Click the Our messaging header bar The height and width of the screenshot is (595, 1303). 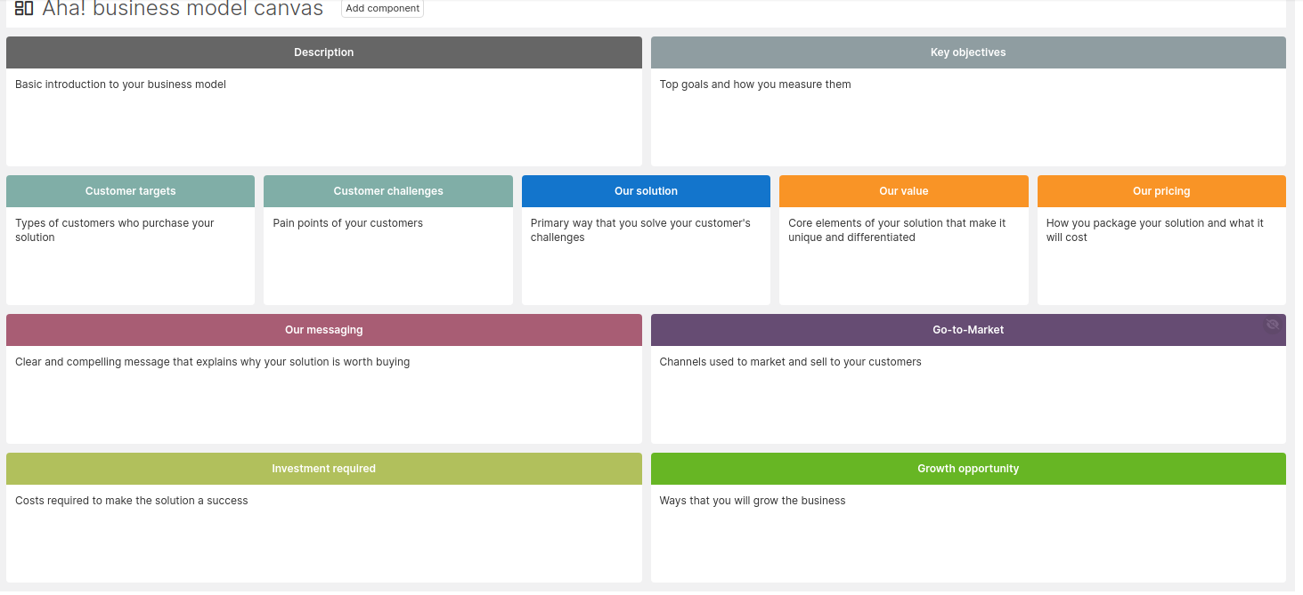tap(323, 330)
